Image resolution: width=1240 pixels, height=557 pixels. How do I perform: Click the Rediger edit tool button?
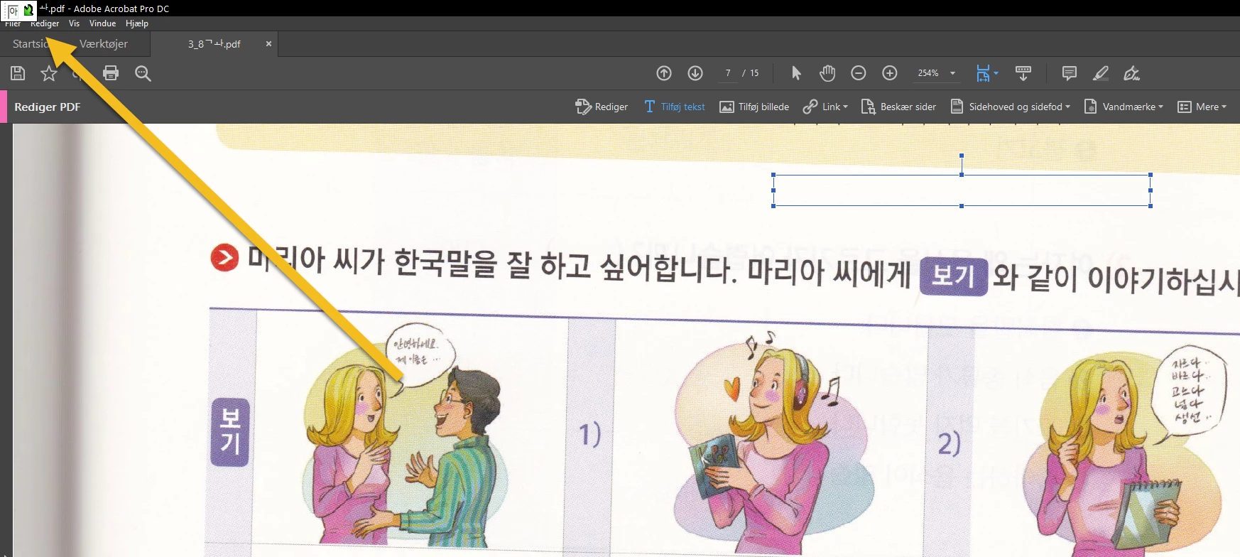(602, 107)
